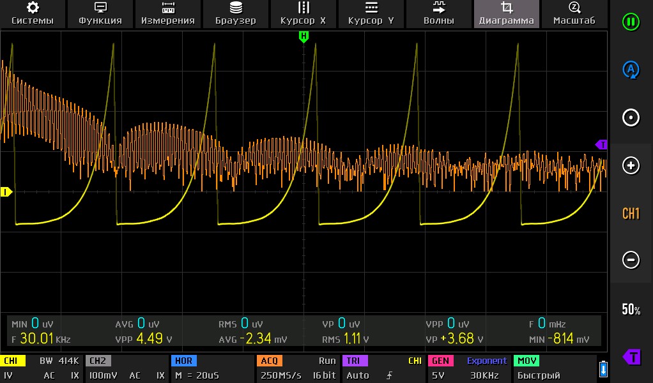Switch the active channel CH1 label

click(x=631, y=213)
